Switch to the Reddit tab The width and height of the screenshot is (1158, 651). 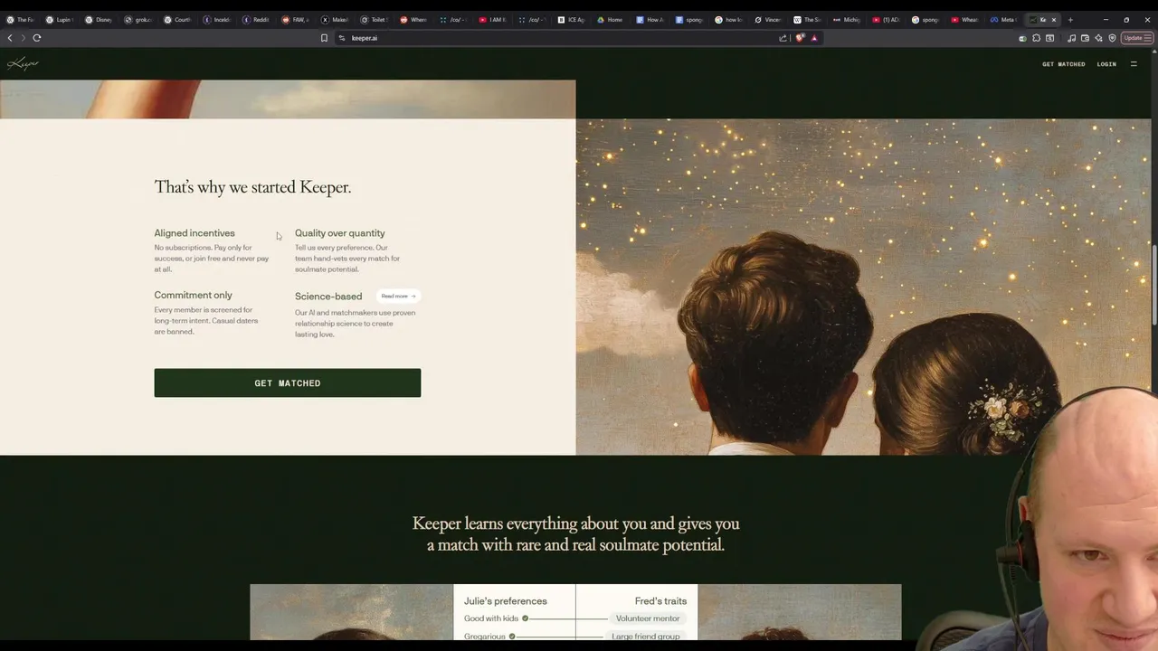click(256, 19)
